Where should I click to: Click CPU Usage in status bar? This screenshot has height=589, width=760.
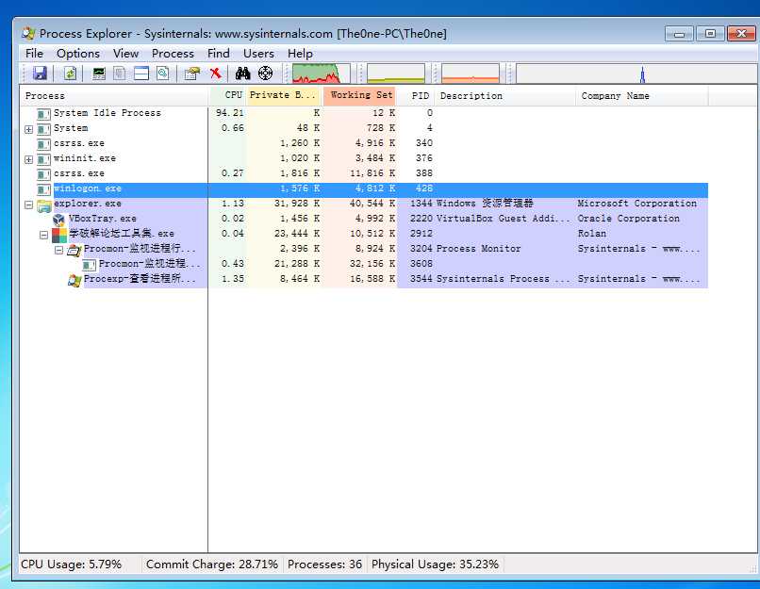point(72,564)
